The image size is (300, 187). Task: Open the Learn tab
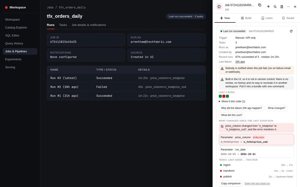[267, 18]
